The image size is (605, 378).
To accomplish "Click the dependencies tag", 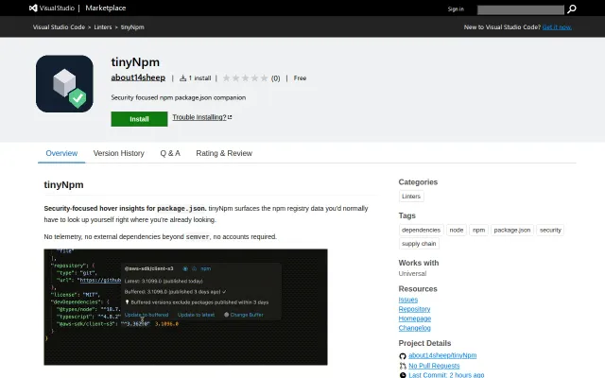I will 421,230.
